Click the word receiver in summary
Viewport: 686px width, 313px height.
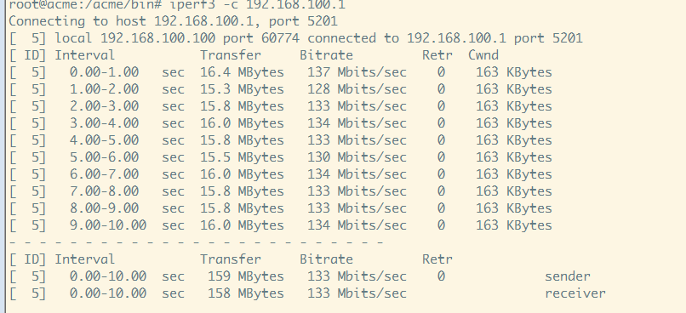pos(575,293)
